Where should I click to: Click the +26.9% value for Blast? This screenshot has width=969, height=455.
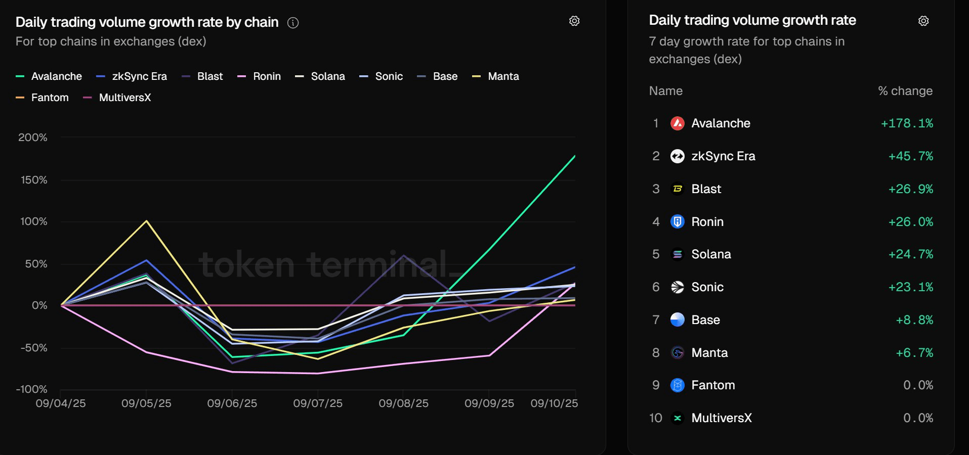[x=911, y=189]
